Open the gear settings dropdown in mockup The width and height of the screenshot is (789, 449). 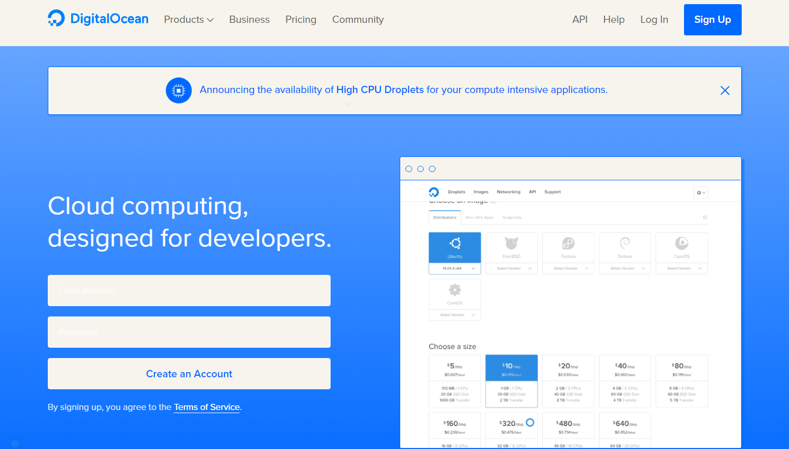point(701,193)
